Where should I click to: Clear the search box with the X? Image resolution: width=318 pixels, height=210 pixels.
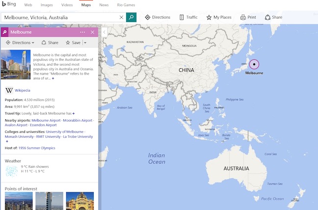coord(121,18)
